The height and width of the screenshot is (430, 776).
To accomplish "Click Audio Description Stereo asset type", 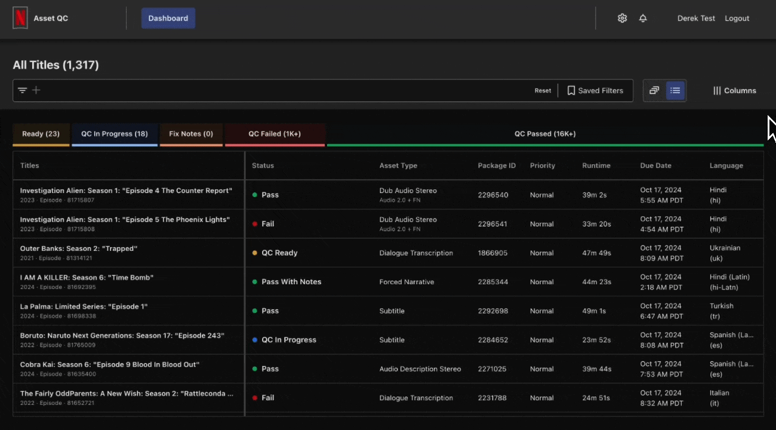I will point(420,368).
